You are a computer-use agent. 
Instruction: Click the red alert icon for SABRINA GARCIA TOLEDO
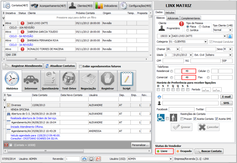pos(22,32)
